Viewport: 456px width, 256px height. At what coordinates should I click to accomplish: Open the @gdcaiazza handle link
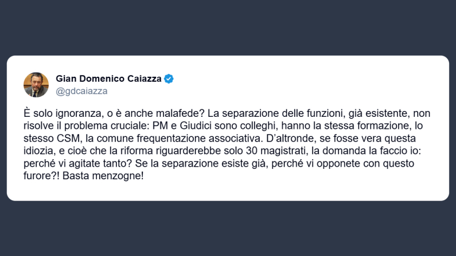click(81, 91)
